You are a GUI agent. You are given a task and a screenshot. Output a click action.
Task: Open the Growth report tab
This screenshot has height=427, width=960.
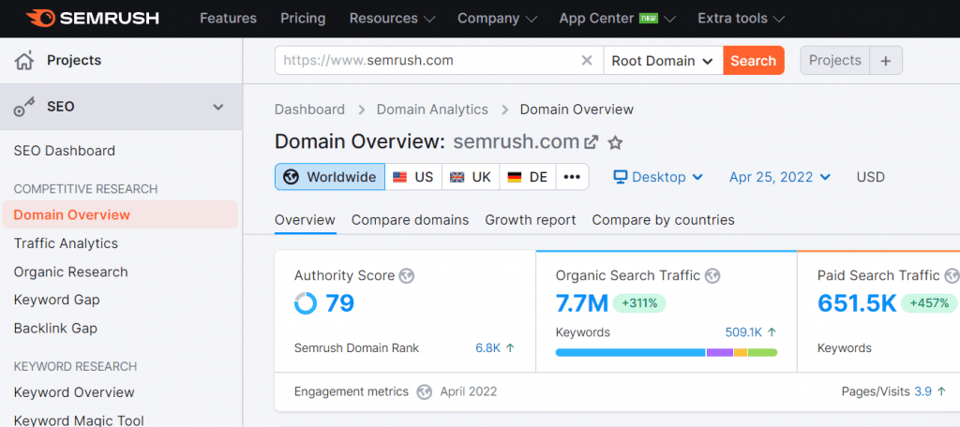tap(530, 220)
